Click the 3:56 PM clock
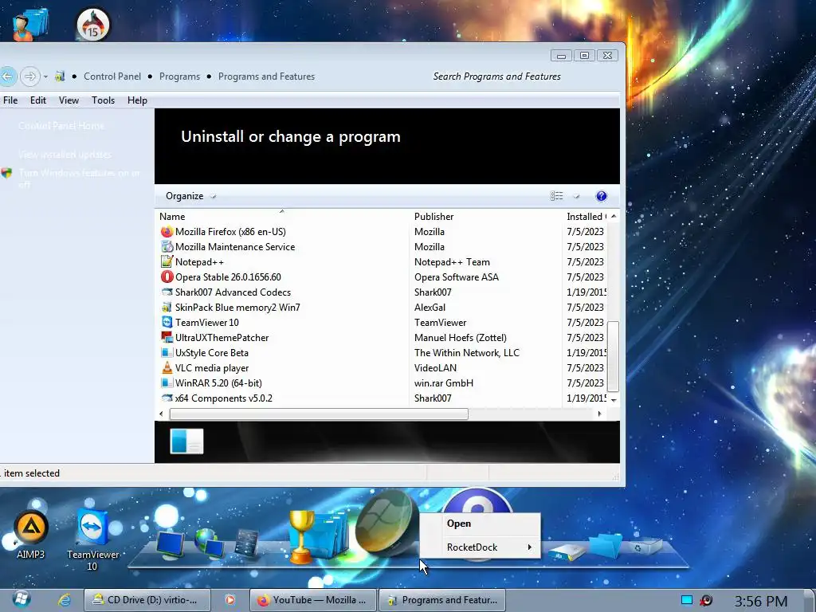816x612 pixels. (761, 601)
